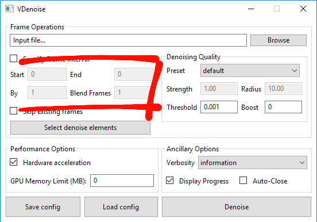Click the VDenoise app icon in title bar
317x222 pixels.
pyautogui.click(x=10, y=9)
